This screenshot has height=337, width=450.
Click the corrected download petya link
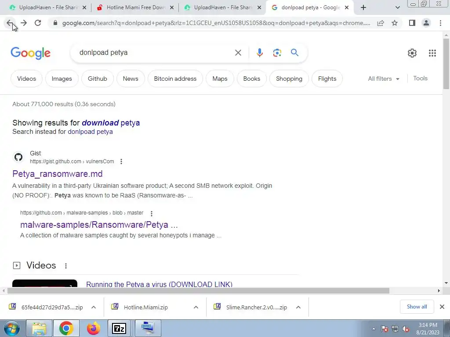pos(111,123)
